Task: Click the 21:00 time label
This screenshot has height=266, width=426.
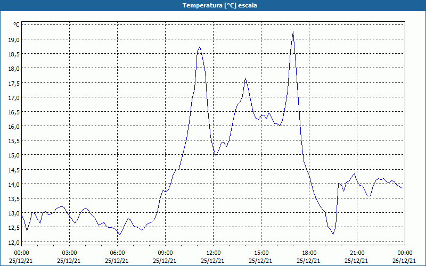Action: click(x=357, y=253)
